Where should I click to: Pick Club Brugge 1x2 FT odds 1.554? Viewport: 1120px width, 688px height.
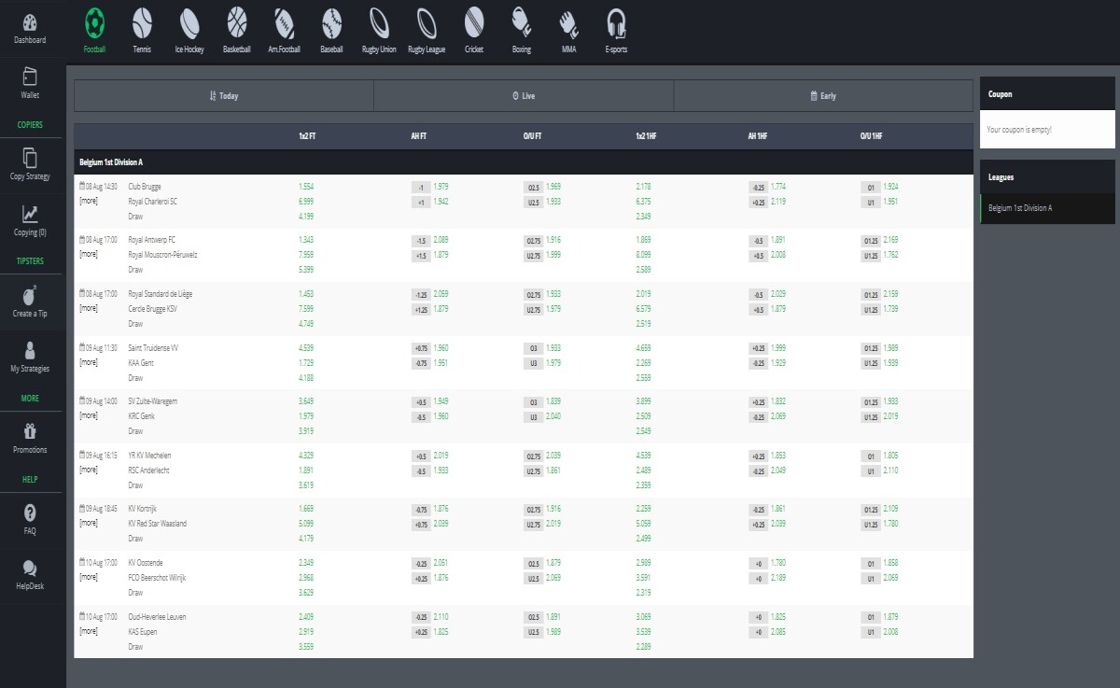pos(306,187)
